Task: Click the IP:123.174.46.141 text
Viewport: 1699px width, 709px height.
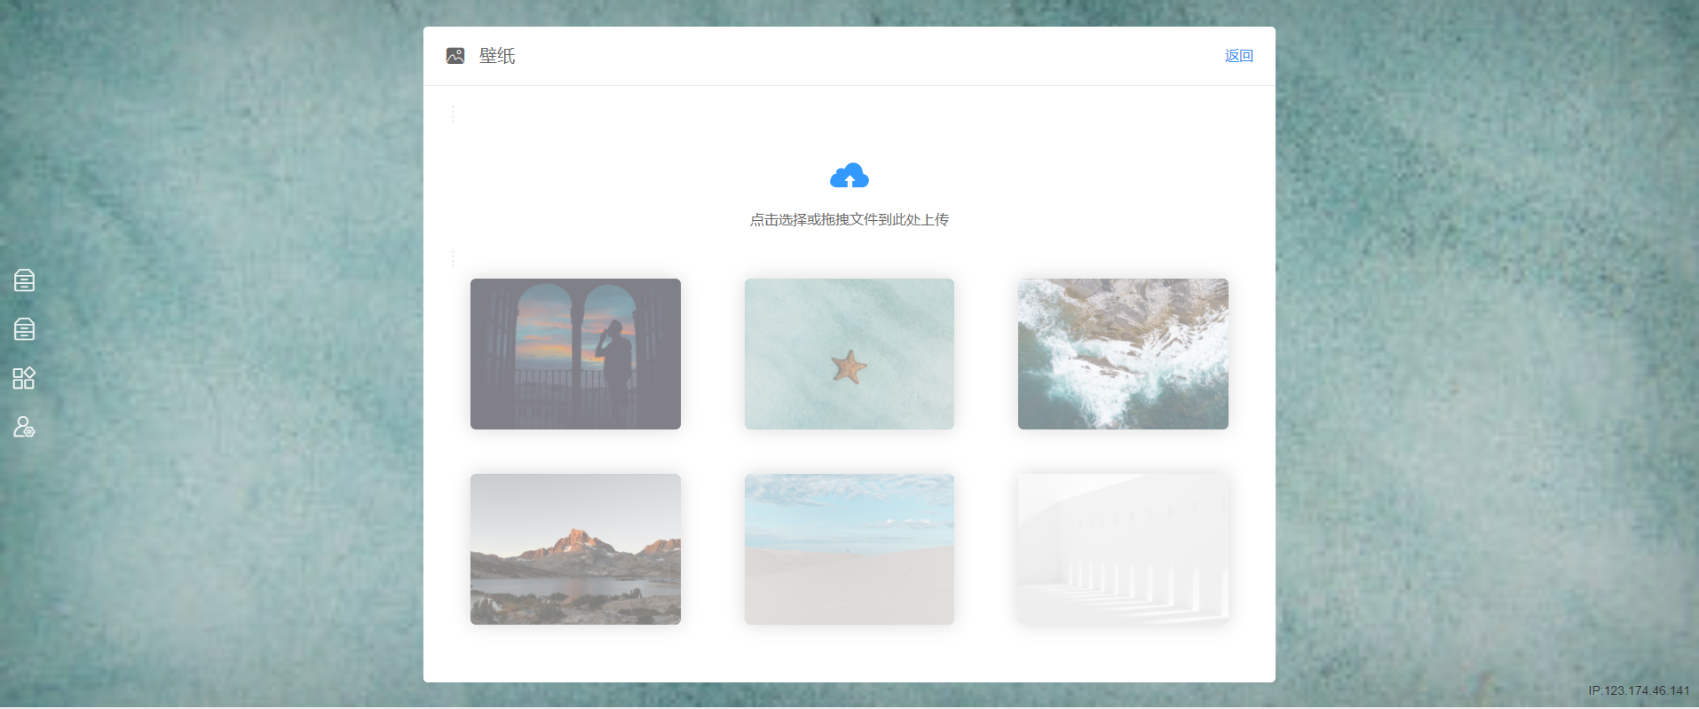Action: (x=1639, y=690)
